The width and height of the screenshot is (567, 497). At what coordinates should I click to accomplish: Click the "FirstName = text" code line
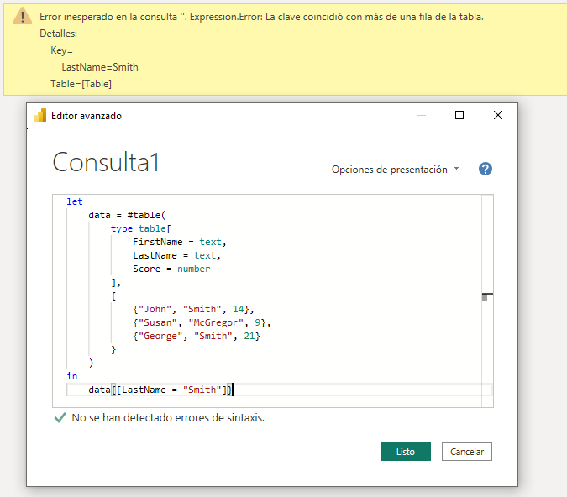[x=180, y=242]
